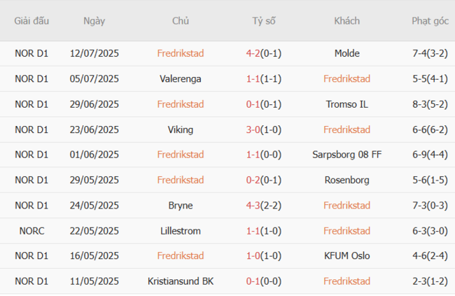Open the Lillestrom team link
The height and width of the screenshot is (296, 455).
181,231
